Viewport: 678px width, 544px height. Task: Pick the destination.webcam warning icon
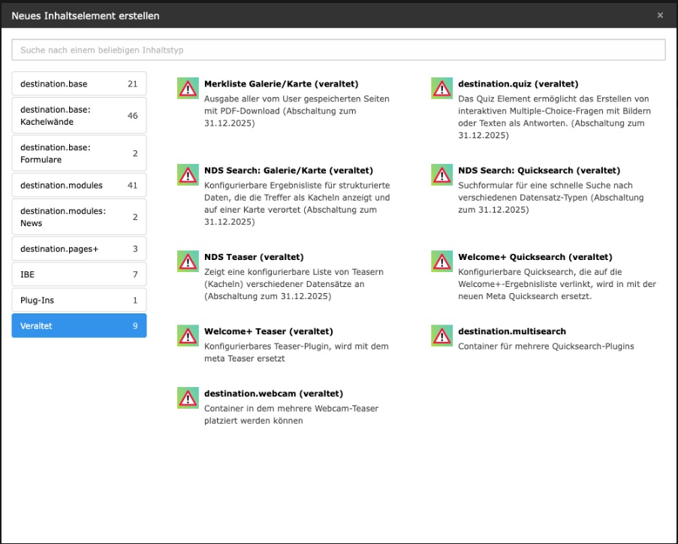tap(187, 397)
